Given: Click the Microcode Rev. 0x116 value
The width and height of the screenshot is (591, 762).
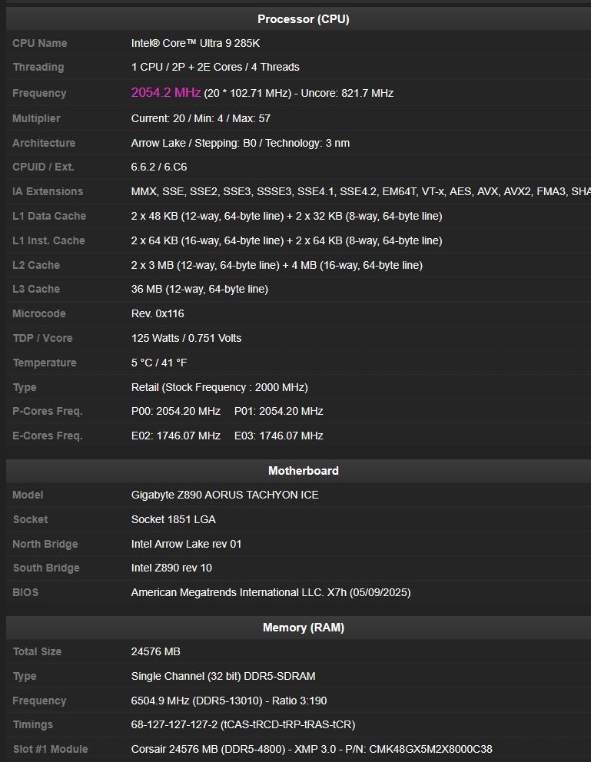Looking at the screenshot, I should pos(158,314).
